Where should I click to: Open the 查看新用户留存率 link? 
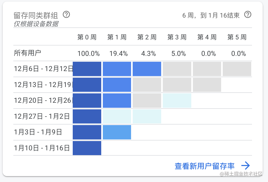click(x=204, y=166)
